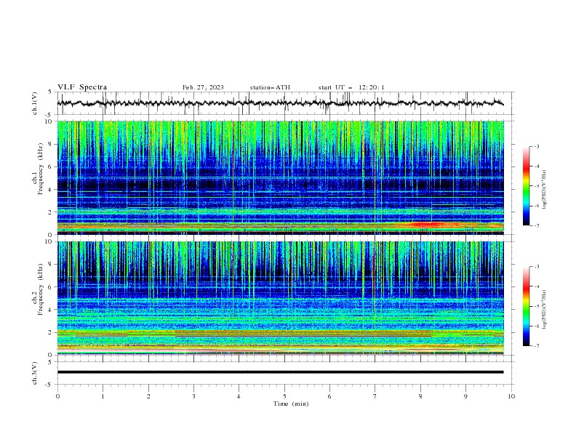The image size is (576, 445).
Task: Click the "ch.1(V)" axis label
Action: (x=35, y=103)
